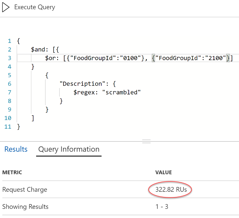This screenshot has width=239, height=218.
Task: Click the VALUE column header
Action: (163, 172)
